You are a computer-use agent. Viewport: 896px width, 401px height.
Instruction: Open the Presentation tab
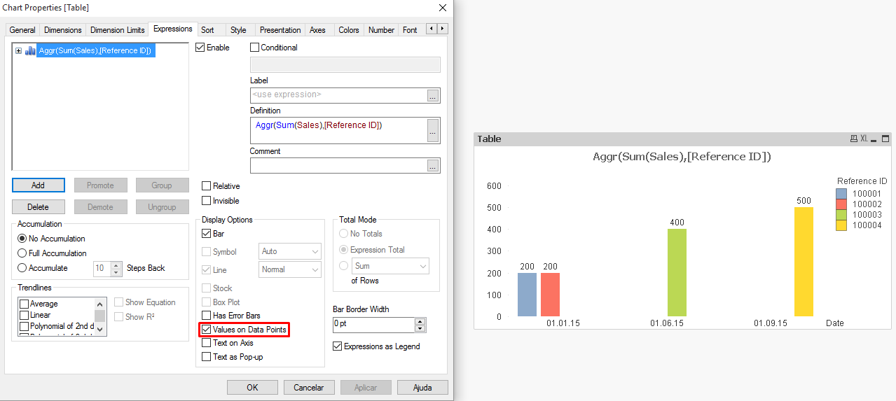[x=280, y=30]
